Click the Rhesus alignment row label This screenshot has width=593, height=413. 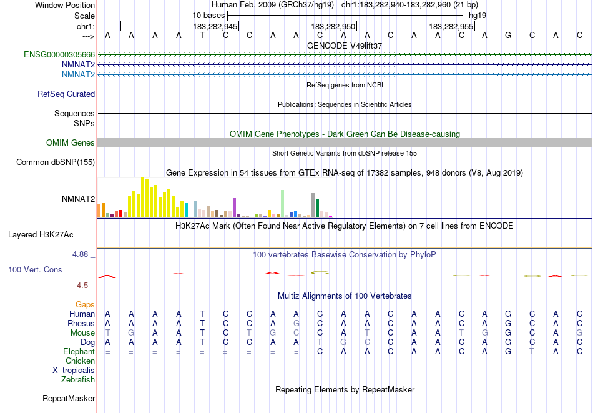tap(81, 324)
